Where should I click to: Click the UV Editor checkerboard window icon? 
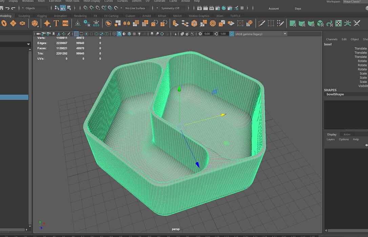click(x=339, y=23)
